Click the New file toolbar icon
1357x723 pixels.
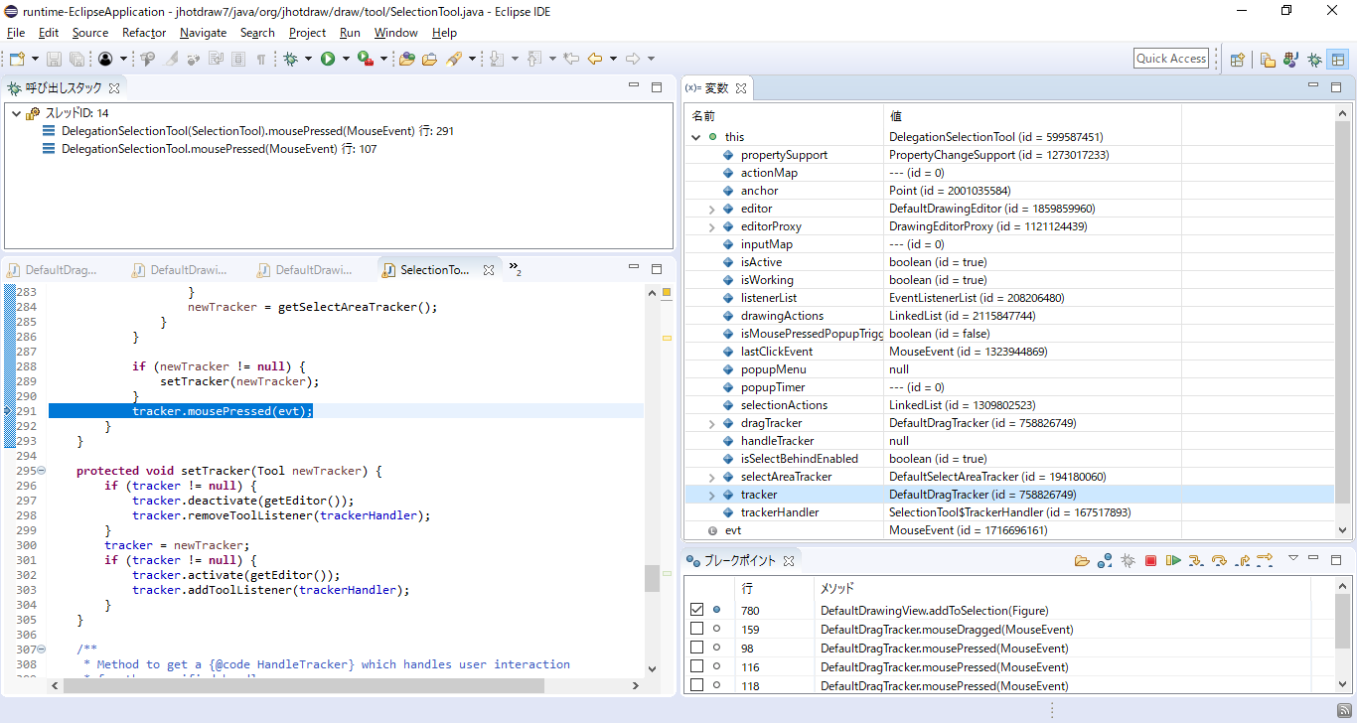point(17,59)
